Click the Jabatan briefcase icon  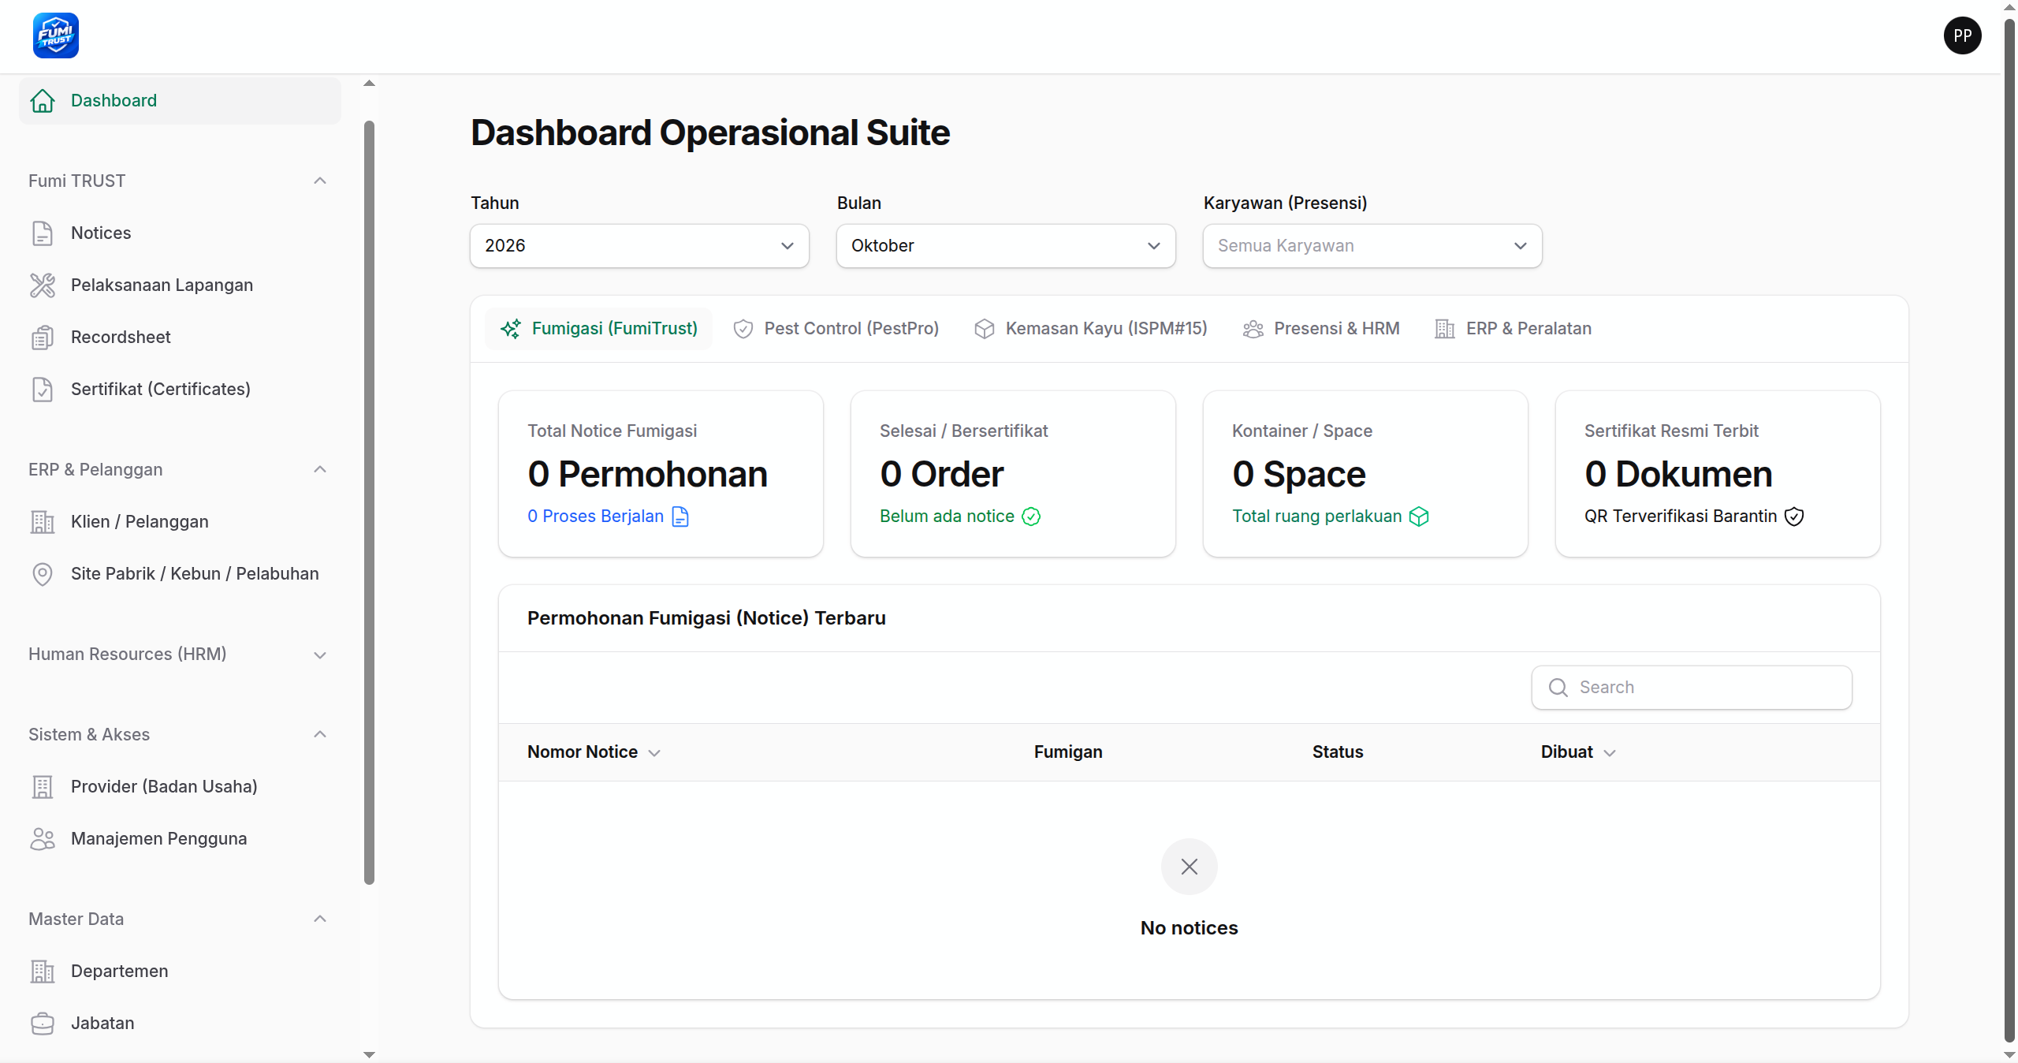(43, 1024)
